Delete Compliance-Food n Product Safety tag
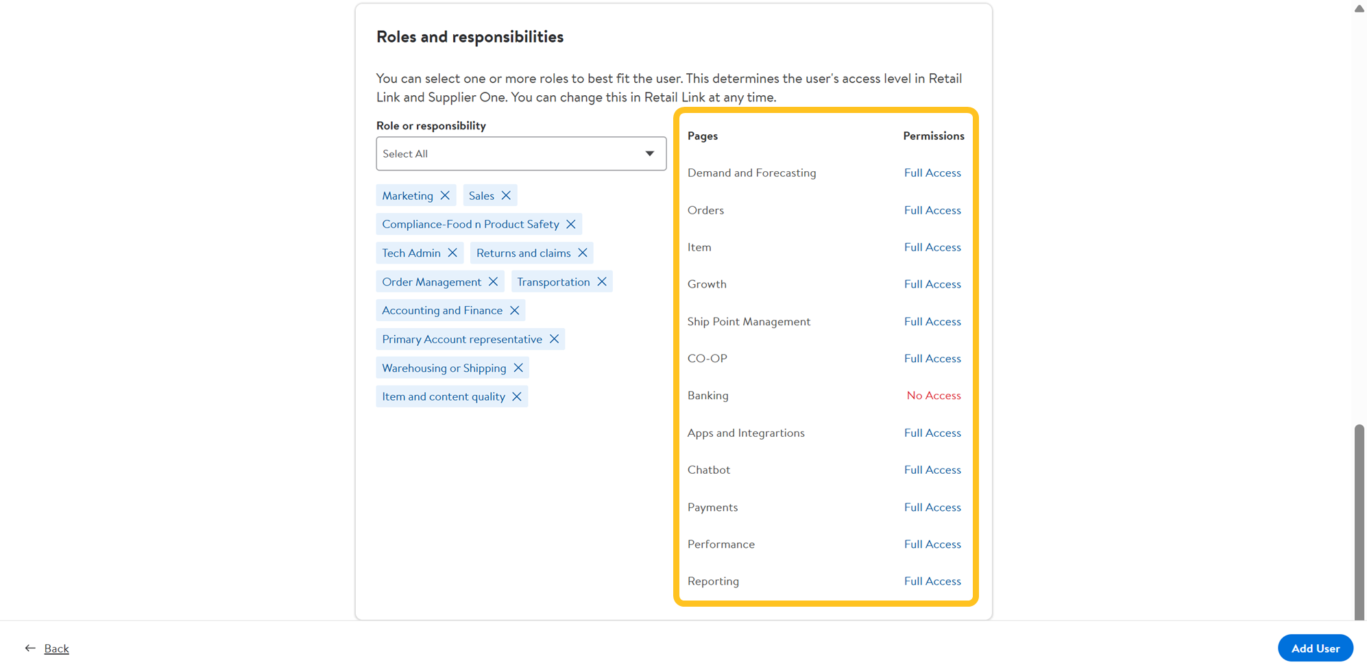 [571, 225]
